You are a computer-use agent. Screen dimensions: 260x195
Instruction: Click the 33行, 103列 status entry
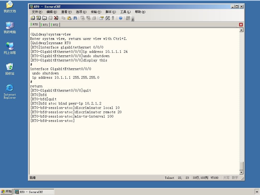[x=200, y=178]
